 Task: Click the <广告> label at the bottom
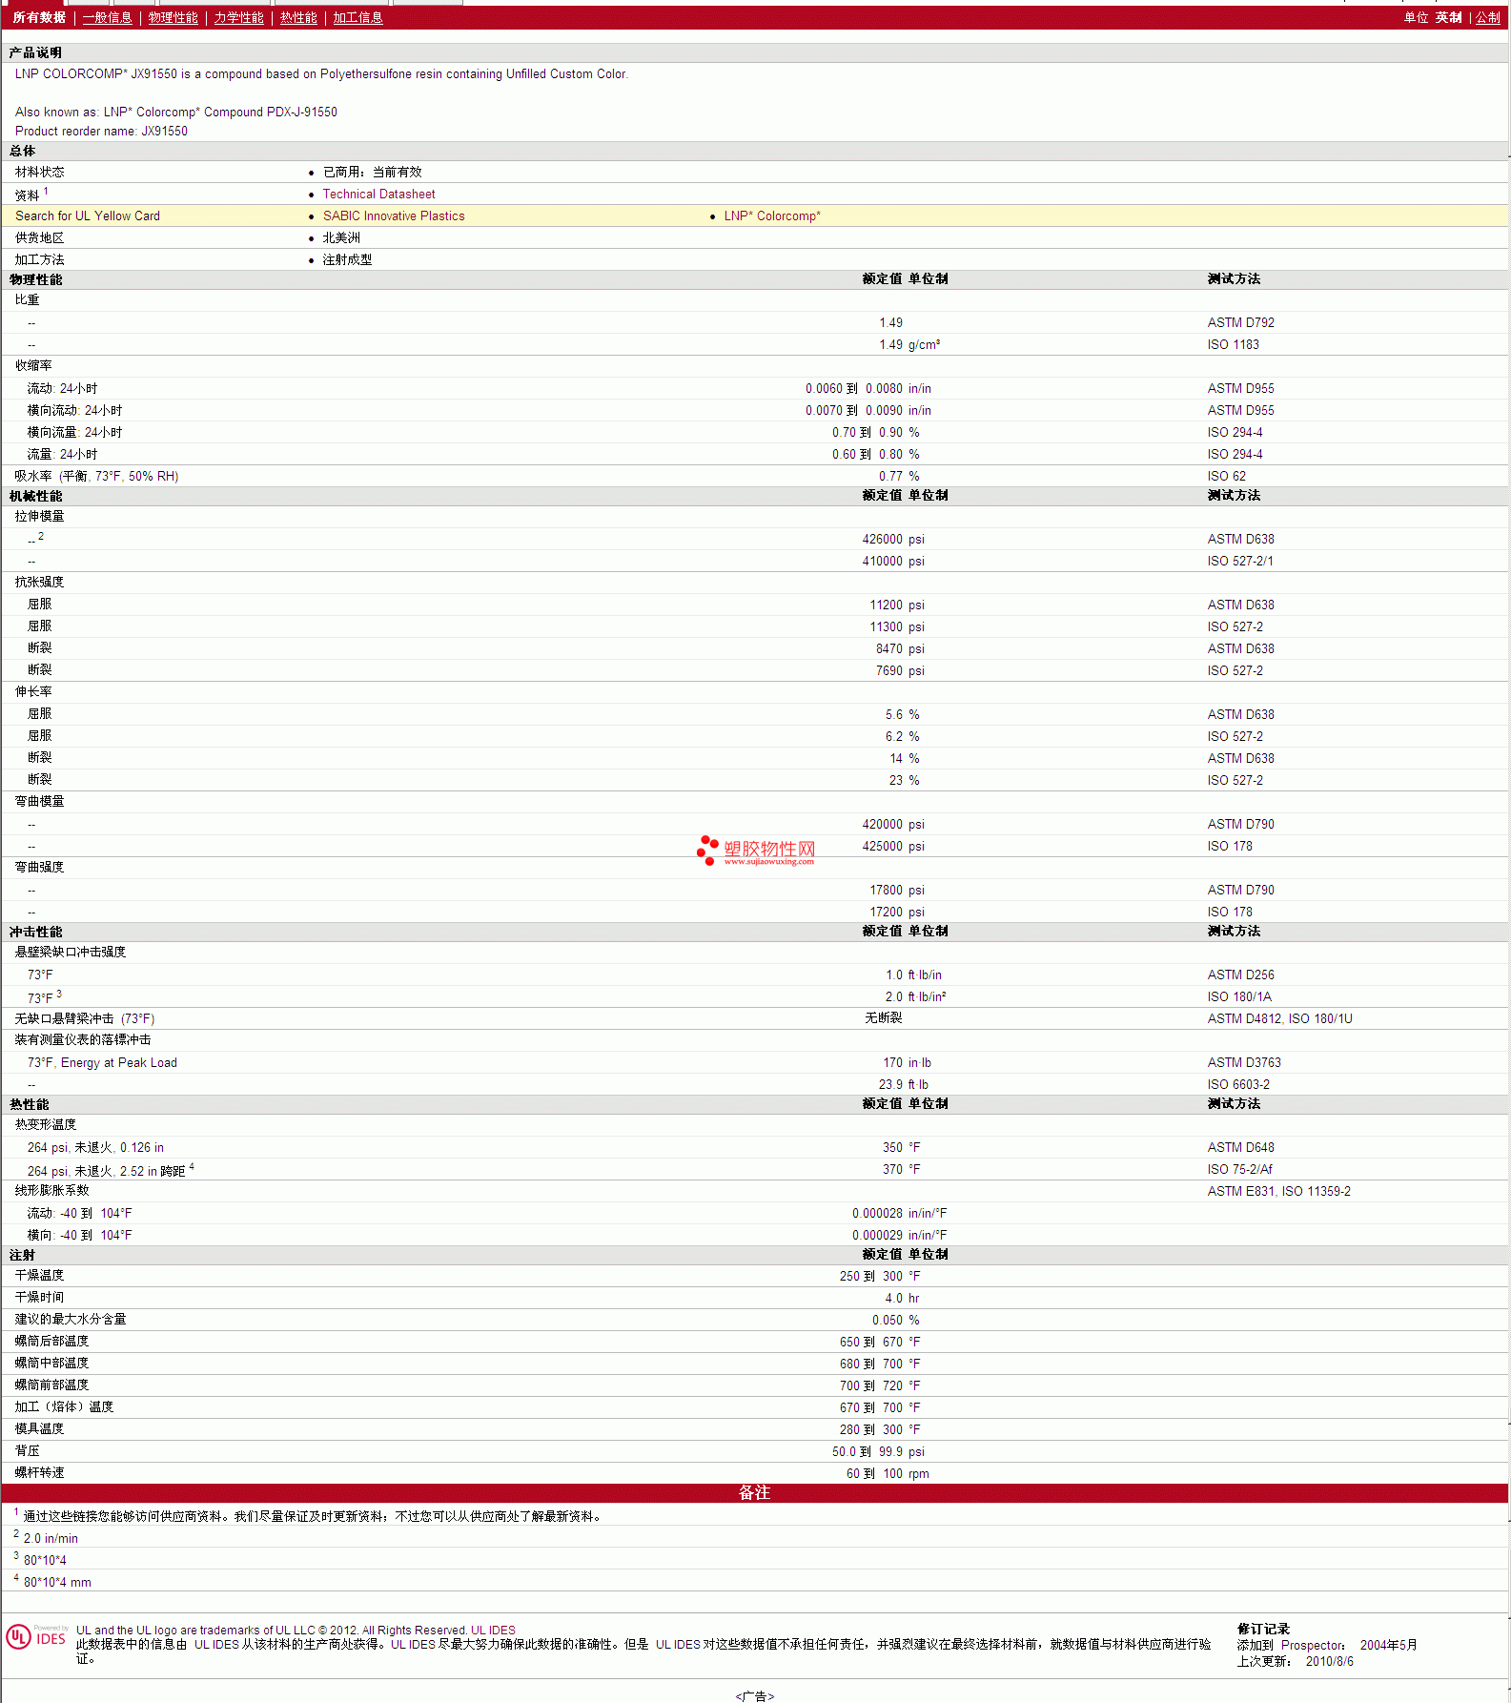[755, 1696]
